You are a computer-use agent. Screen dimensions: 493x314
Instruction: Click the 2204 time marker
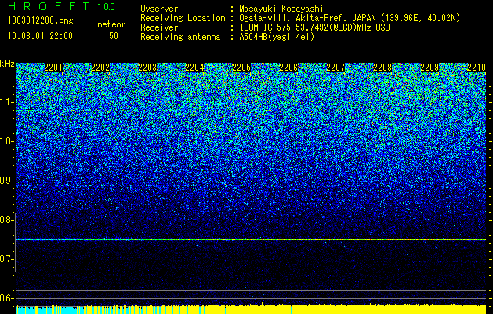point(194,68)
